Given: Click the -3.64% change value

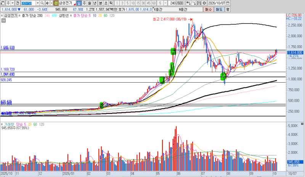Looking at the screenshot, I should coord(42,10).
